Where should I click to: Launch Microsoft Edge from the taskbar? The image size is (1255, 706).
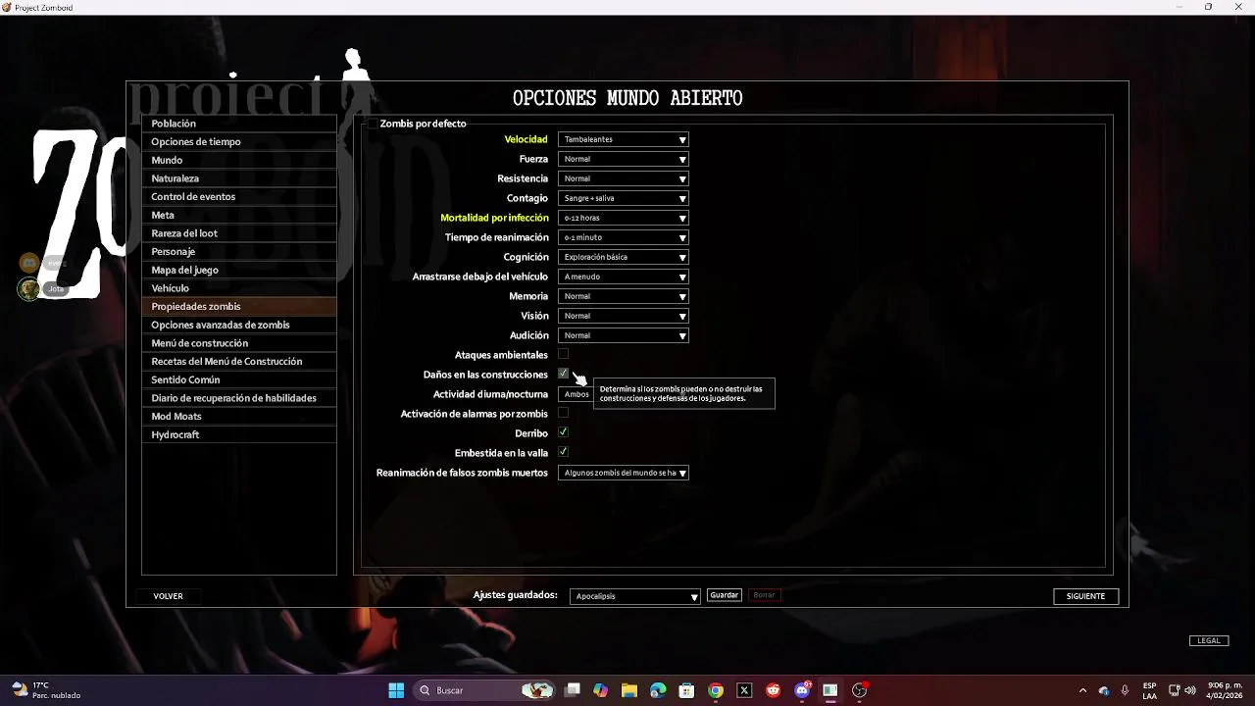pyautogui.click(x=658, y=690)
